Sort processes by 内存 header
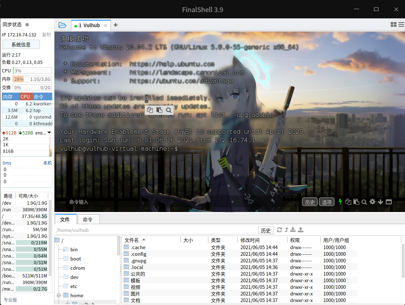Image resolution: width=405 pixels, height=305 pixels. [10, 97]
